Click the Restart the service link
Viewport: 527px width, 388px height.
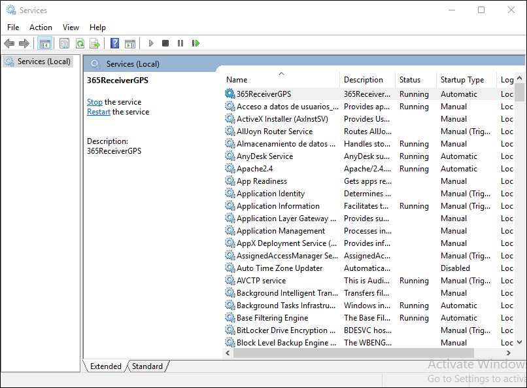99,112
